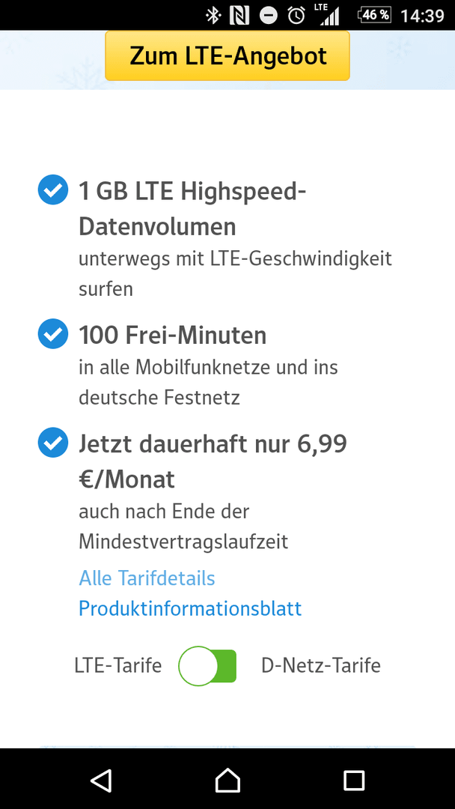Viewport: 455px width, 809px height.
Task: Tap the alarm clock status icon
Action: coord(296,16)
